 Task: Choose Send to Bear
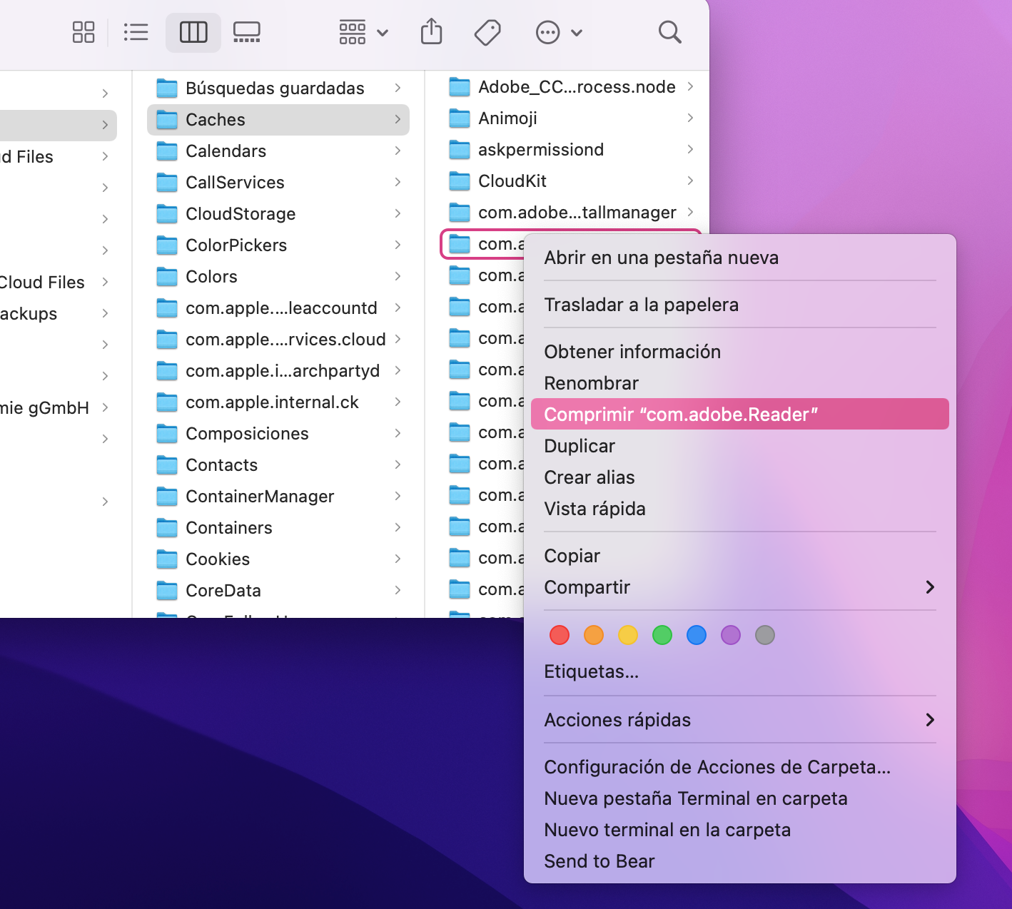[x=740, y=861]
